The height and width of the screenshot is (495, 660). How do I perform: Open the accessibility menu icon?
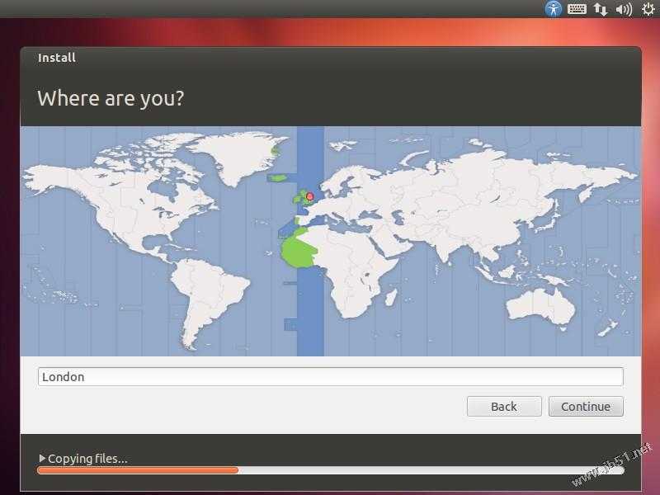pyautogui.click(x=553, y=8)
